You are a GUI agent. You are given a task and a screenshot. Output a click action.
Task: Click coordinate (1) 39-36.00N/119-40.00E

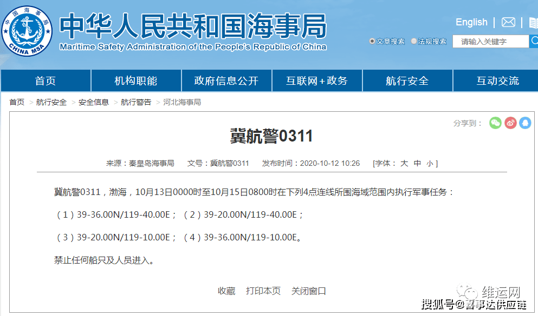click(115, 215)
